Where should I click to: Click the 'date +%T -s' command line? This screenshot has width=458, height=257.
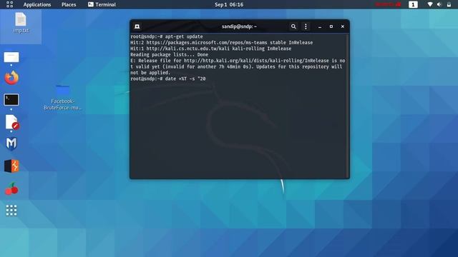click(x=168, y=79)
